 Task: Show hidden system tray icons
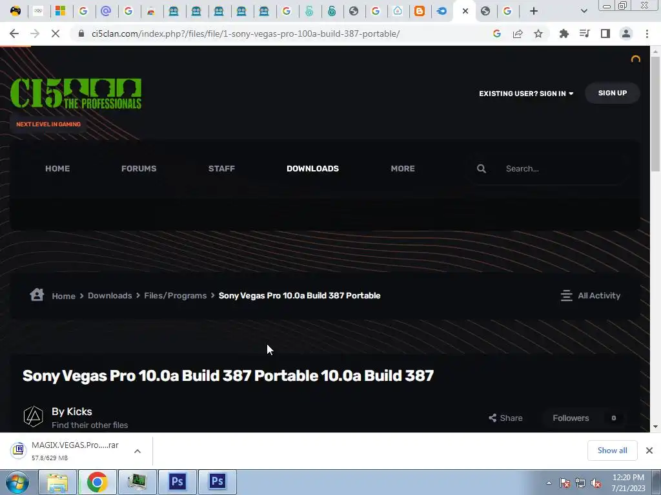coord(549,483)
